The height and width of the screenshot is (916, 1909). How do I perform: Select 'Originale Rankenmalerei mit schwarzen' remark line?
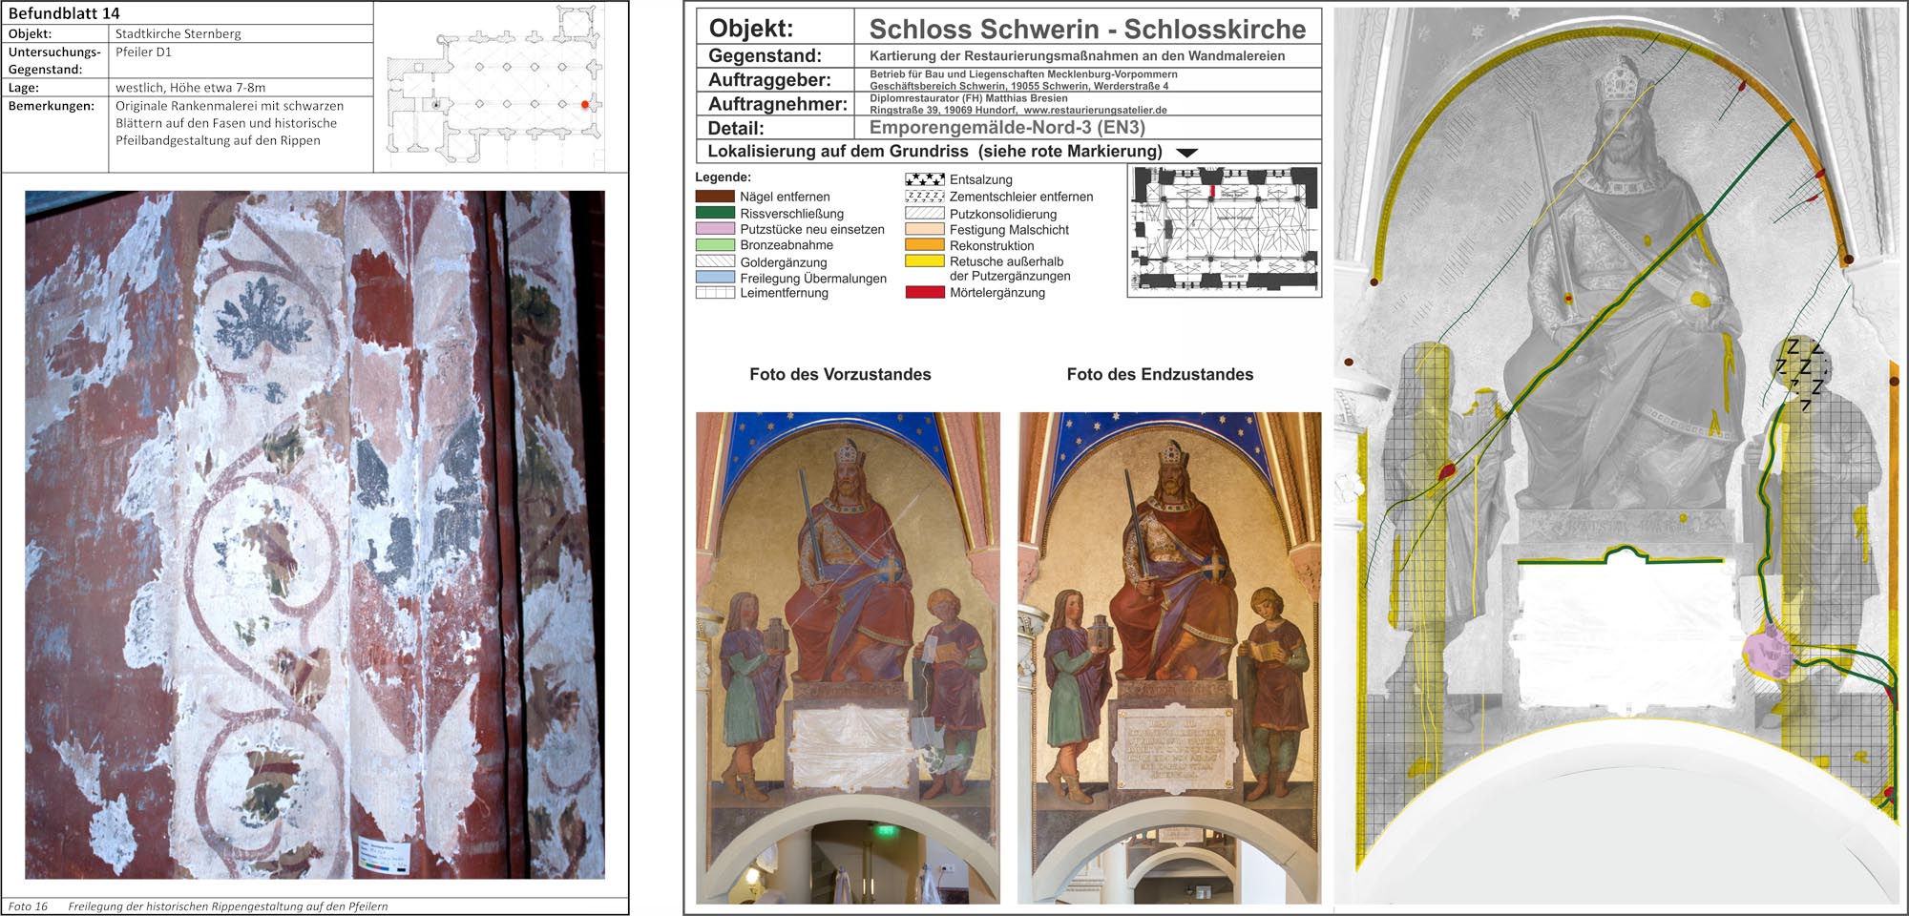click(x=229, y=106)
